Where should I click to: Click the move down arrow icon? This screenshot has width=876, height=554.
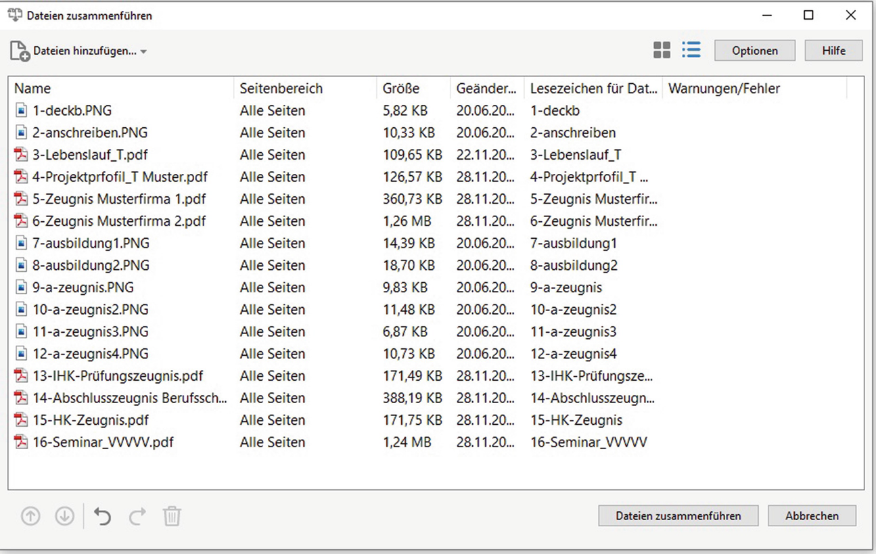click(x=64, y=517)
